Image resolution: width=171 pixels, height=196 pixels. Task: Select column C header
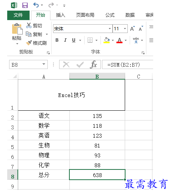pyautogui.click(x=138, y=76)
